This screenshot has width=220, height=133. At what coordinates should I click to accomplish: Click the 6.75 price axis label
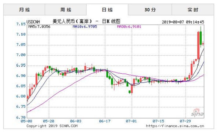[21, 107]
